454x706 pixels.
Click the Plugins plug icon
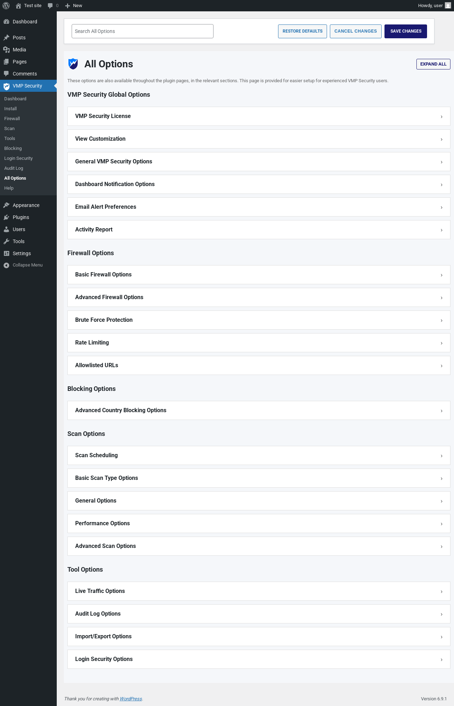(x=6, y=217)
